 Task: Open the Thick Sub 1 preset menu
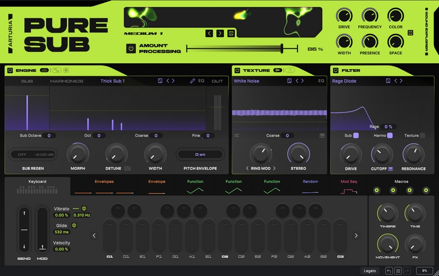coord(112,81)
